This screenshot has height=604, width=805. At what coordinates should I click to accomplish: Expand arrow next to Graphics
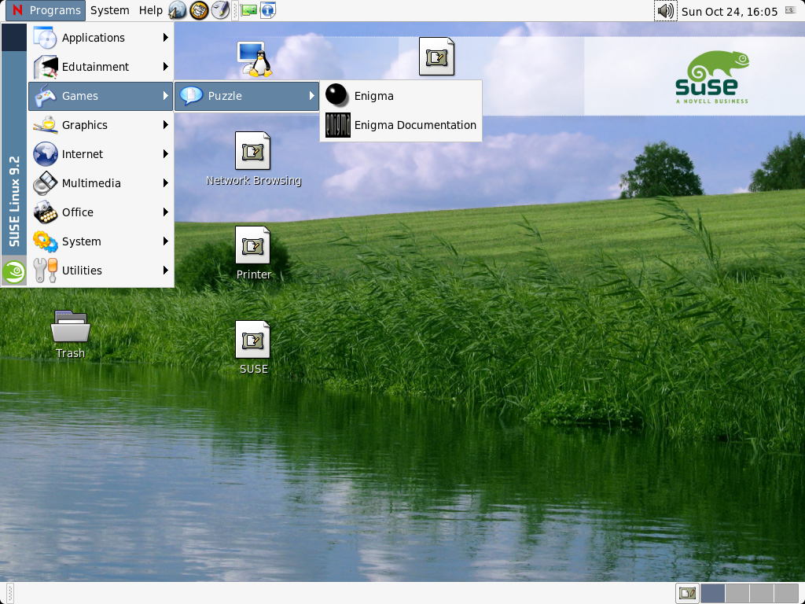pos(165,125)
